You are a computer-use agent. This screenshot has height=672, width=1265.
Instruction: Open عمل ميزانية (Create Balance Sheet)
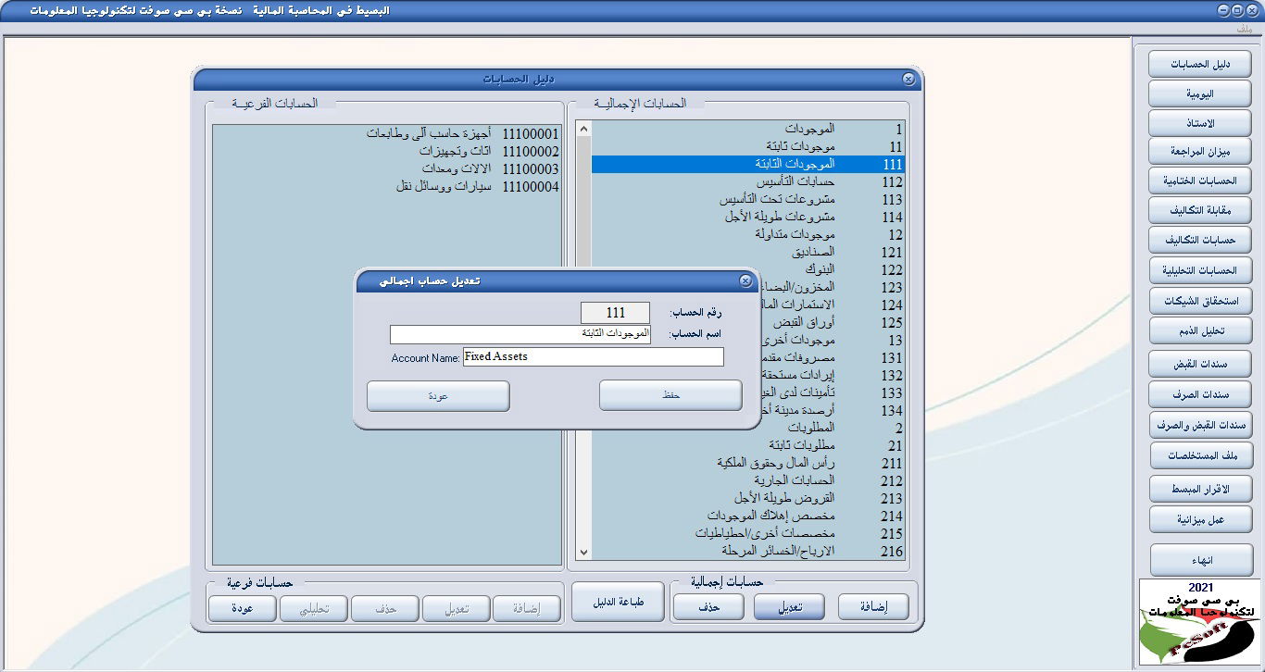[1200, 518]
